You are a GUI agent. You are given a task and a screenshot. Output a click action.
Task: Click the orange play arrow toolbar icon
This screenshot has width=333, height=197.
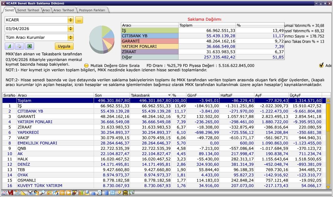point(68,193)
